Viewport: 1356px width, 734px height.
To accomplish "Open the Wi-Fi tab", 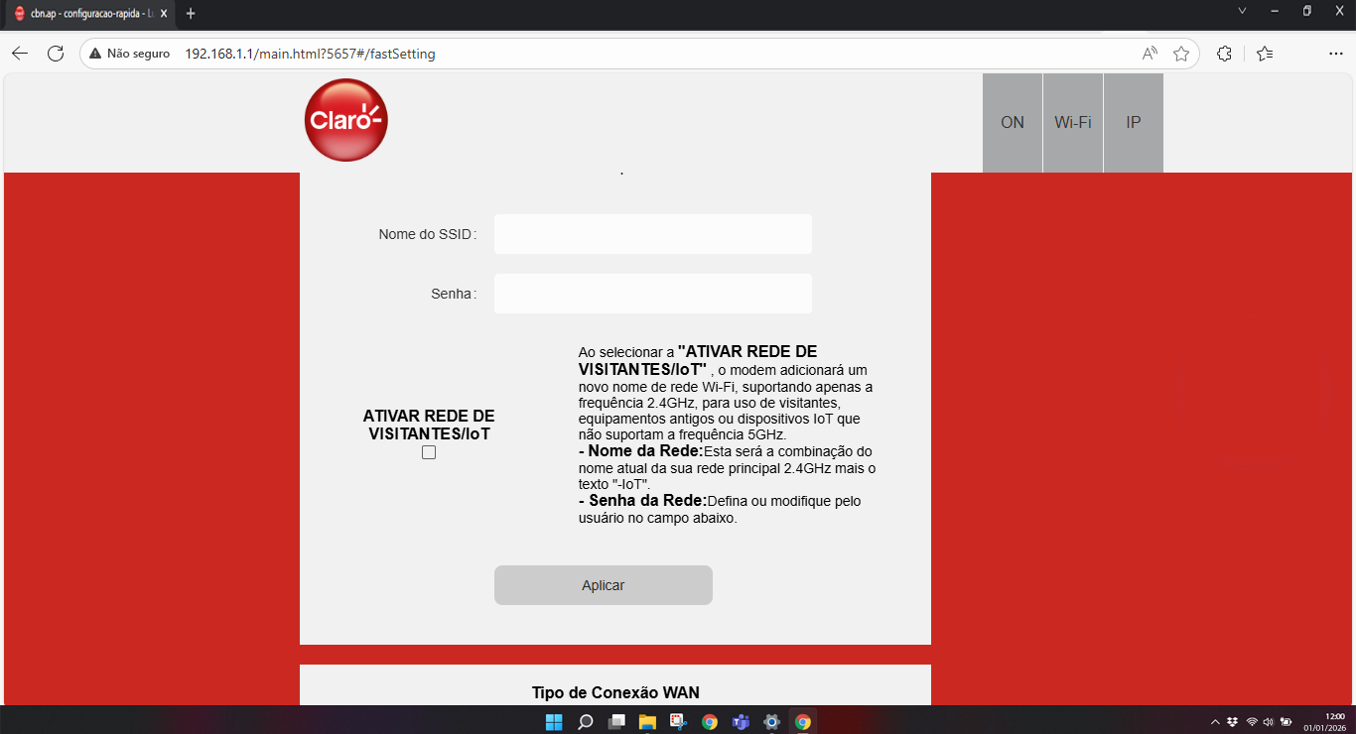I will click(1073, 123).
